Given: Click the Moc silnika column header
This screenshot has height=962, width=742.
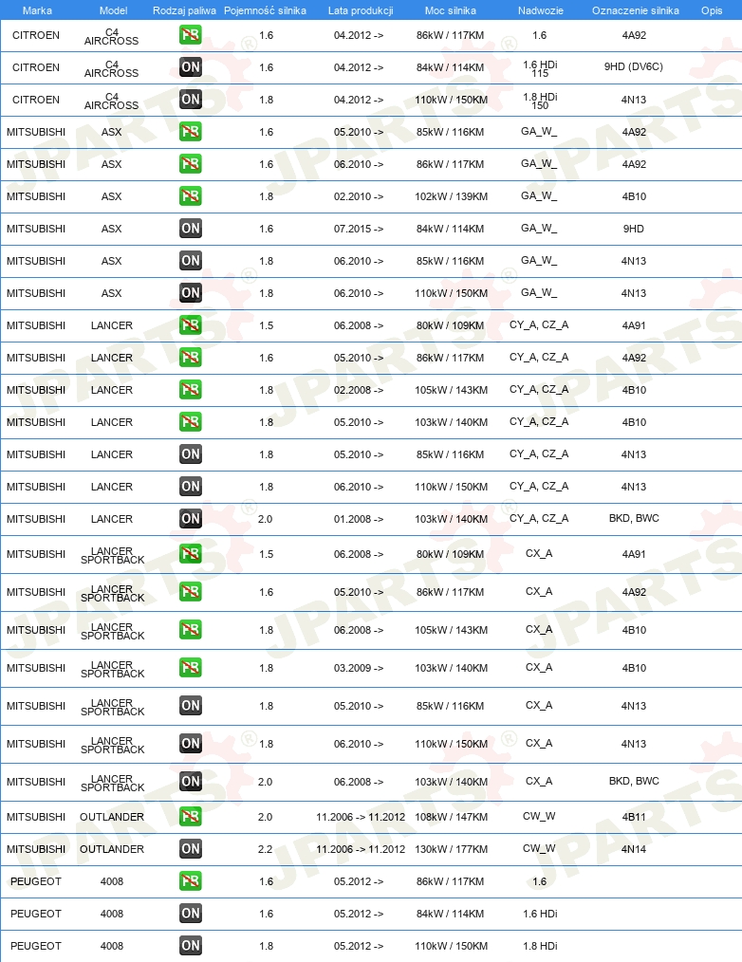Looking at the screenshot, I should [451, 10].
